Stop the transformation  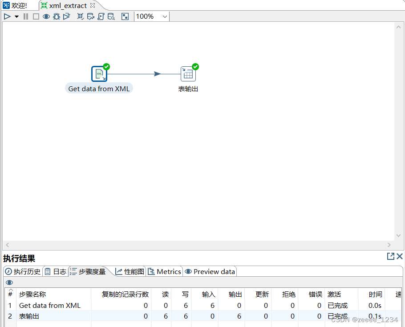click(x=36, y=16)
